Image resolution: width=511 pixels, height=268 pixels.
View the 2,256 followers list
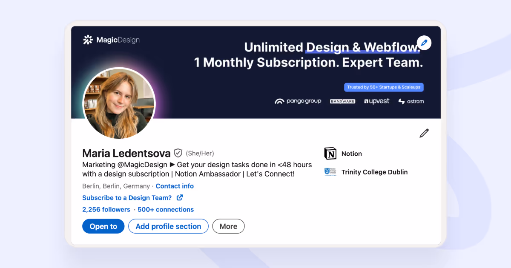tap(106, 209)
